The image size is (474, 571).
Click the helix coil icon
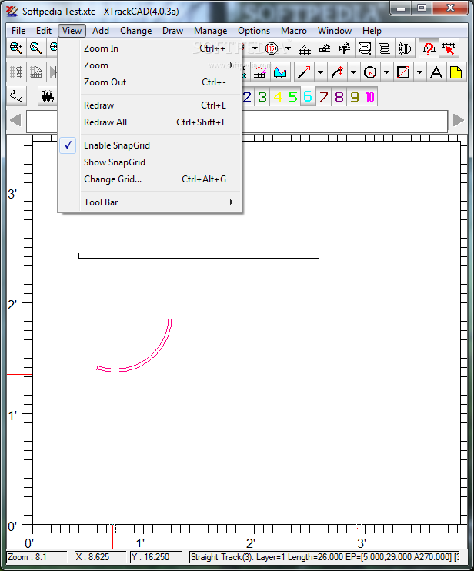point(385,48)
